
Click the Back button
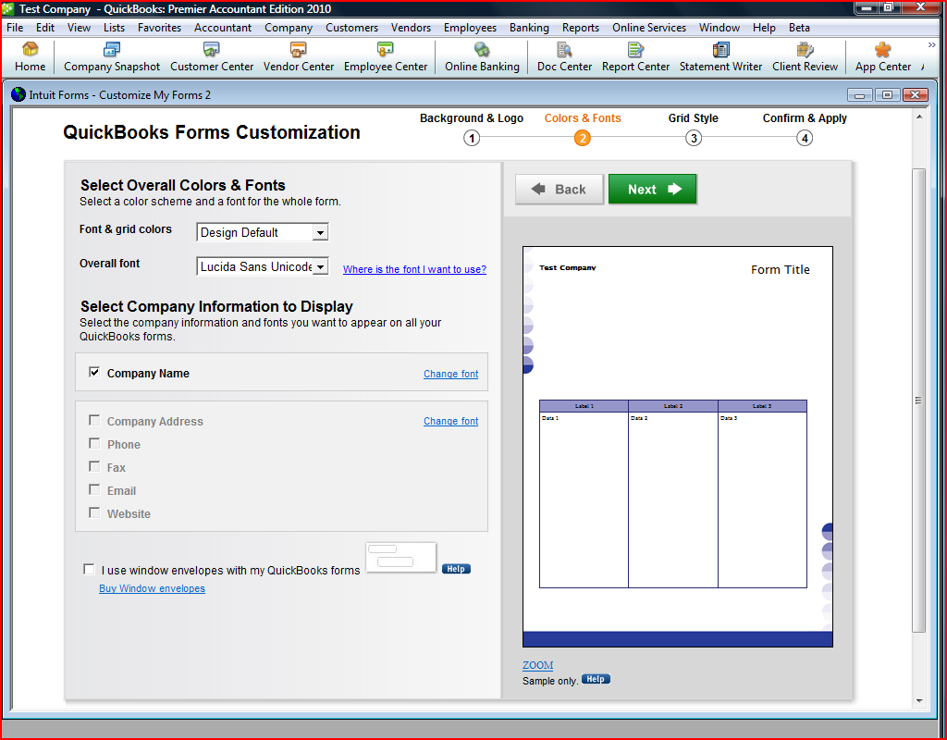560,189
